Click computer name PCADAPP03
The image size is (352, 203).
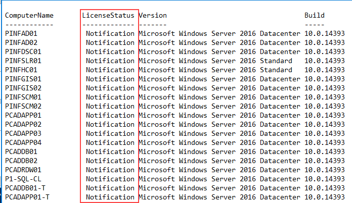(x=23, y=133)
